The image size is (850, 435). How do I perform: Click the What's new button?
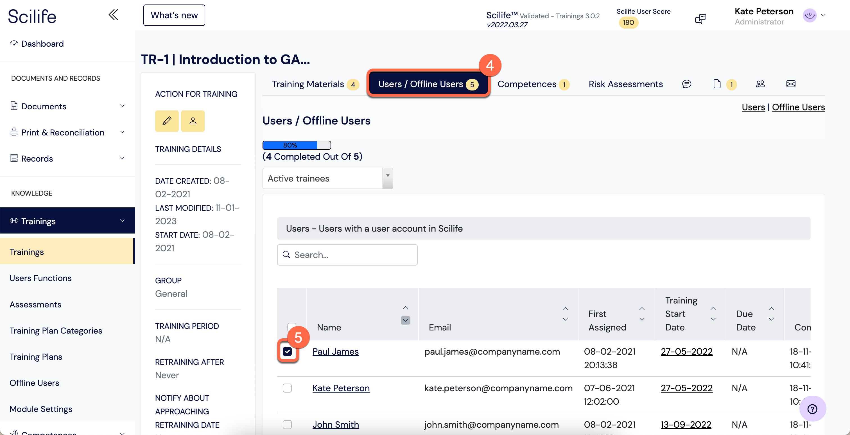(174, 15)
